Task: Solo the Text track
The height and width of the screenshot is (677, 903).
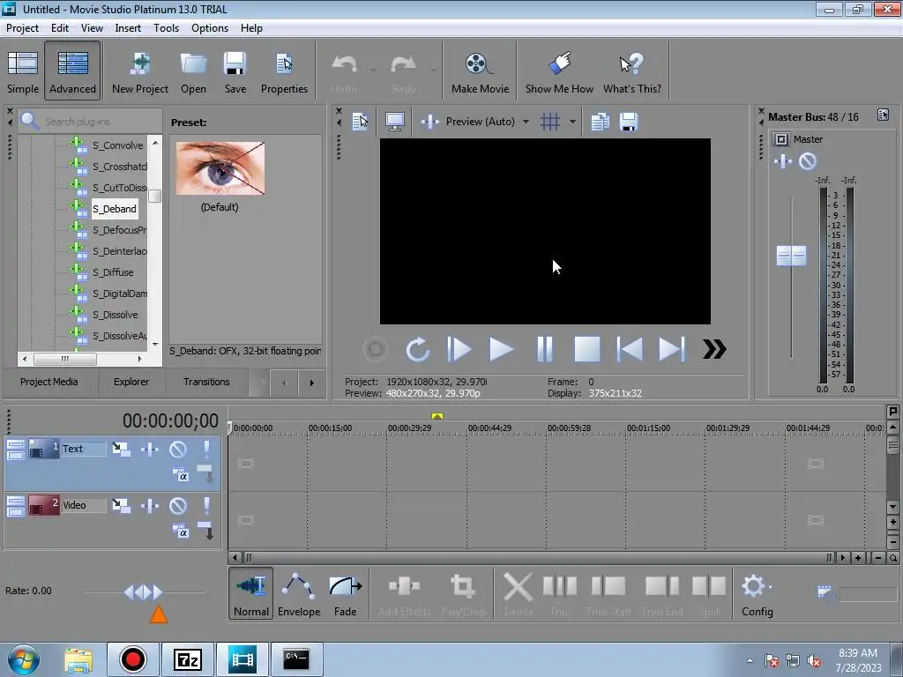Action: [x=206, y=449]
